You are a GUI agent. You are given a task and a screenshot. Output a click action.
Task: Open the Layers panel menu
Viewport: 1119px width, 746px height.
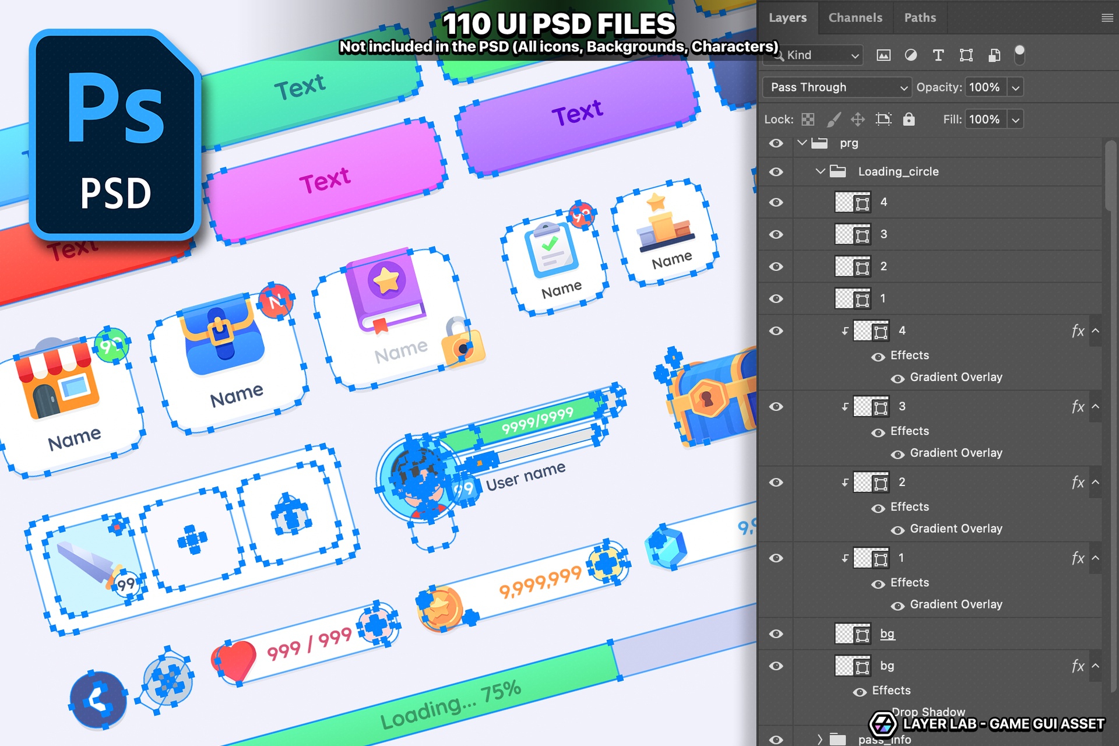[x=1107, y=18]
